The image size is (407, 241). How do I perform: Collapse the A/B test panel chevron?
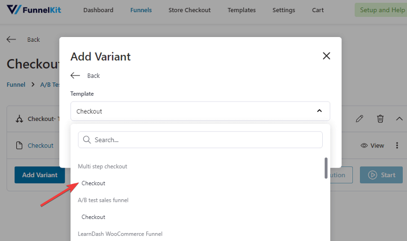click(399, 119)
